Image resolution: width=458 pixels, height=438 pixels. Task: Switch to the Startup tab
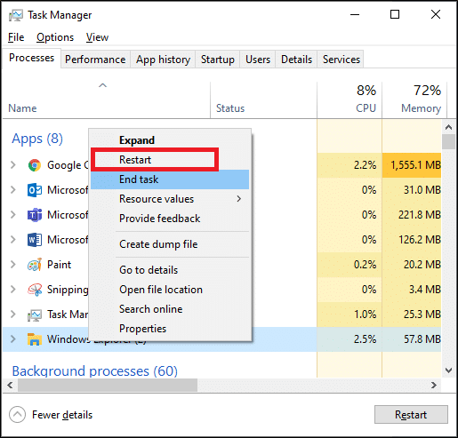(x=218, y=60)
